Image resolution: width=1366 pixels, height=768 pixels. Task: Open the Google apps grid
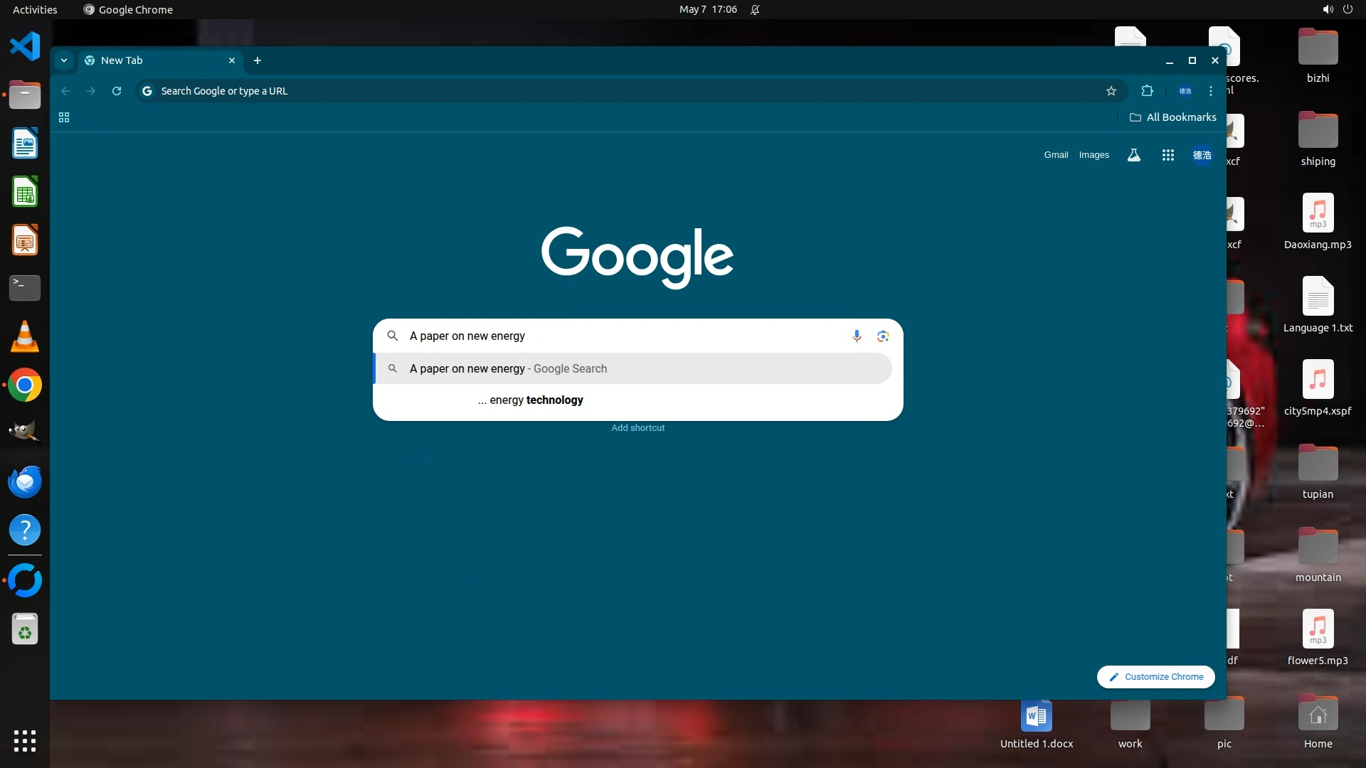coord(1168,155)
